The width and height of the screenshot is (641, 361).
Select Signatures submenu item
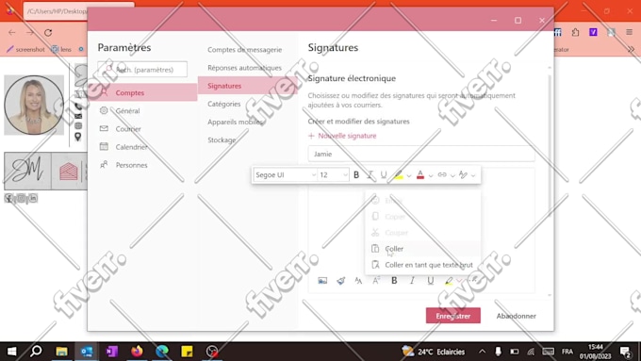(x=248, y=86)
